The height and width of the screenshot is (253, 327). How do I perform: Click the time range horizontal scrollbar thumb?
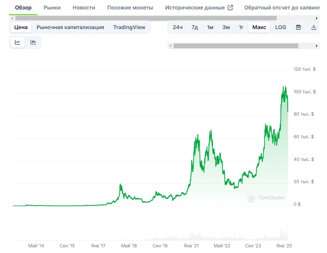point(236,46)
